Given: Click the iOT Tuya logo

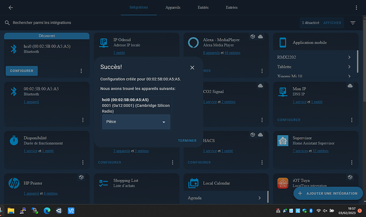Looking at the screenshot, I should 283,183.
